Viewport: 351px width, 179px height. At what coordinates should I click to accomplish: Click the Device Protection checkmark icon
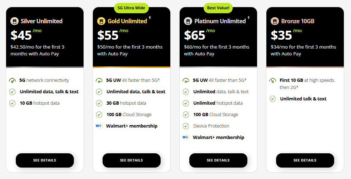(186, 126)
